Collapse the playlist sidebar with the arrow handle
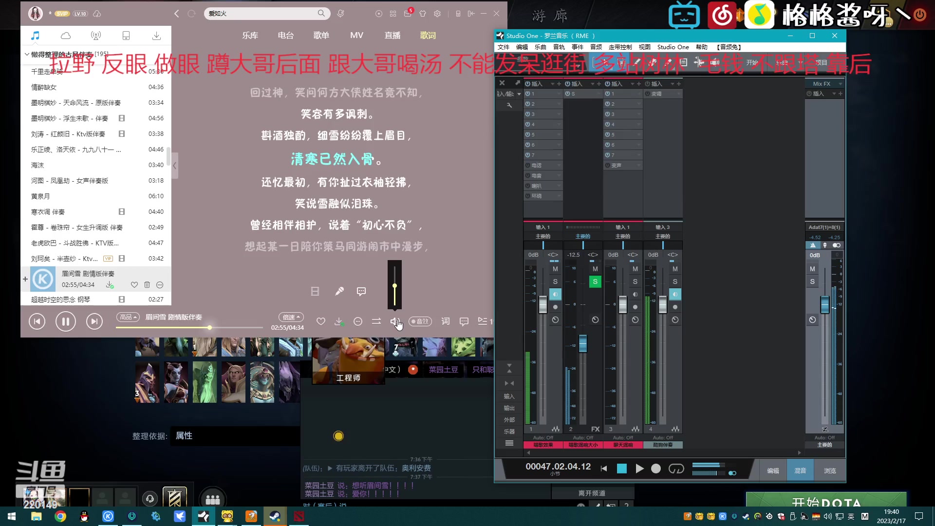 tap(174, 166)
